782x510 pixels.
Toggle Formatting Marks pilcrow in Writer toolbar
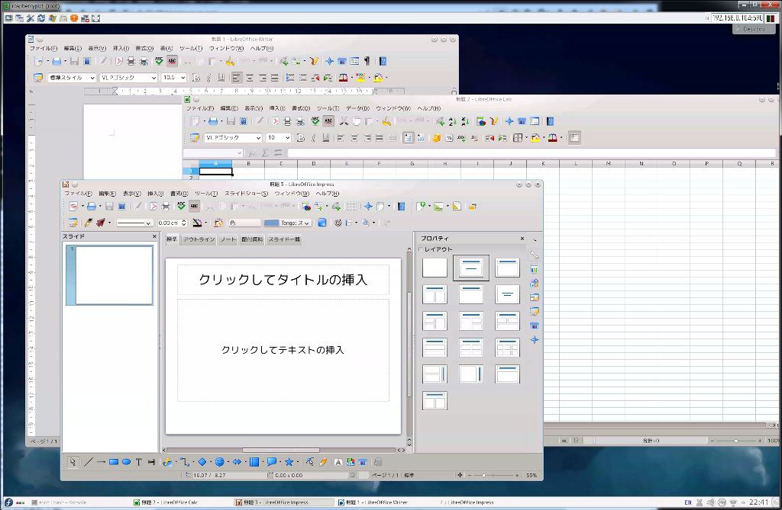367,61
